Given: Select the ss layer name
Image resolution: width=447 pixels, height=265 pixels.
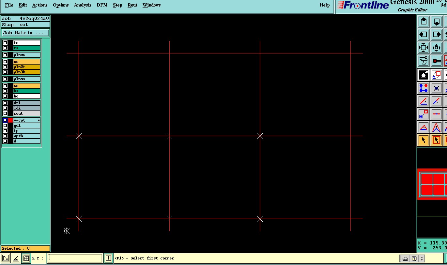Looking at the screenshot, I should (x=27, y=86).
